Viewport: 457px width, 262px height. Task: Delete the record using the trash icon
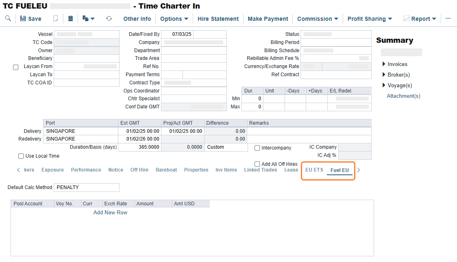click(70, 19)
